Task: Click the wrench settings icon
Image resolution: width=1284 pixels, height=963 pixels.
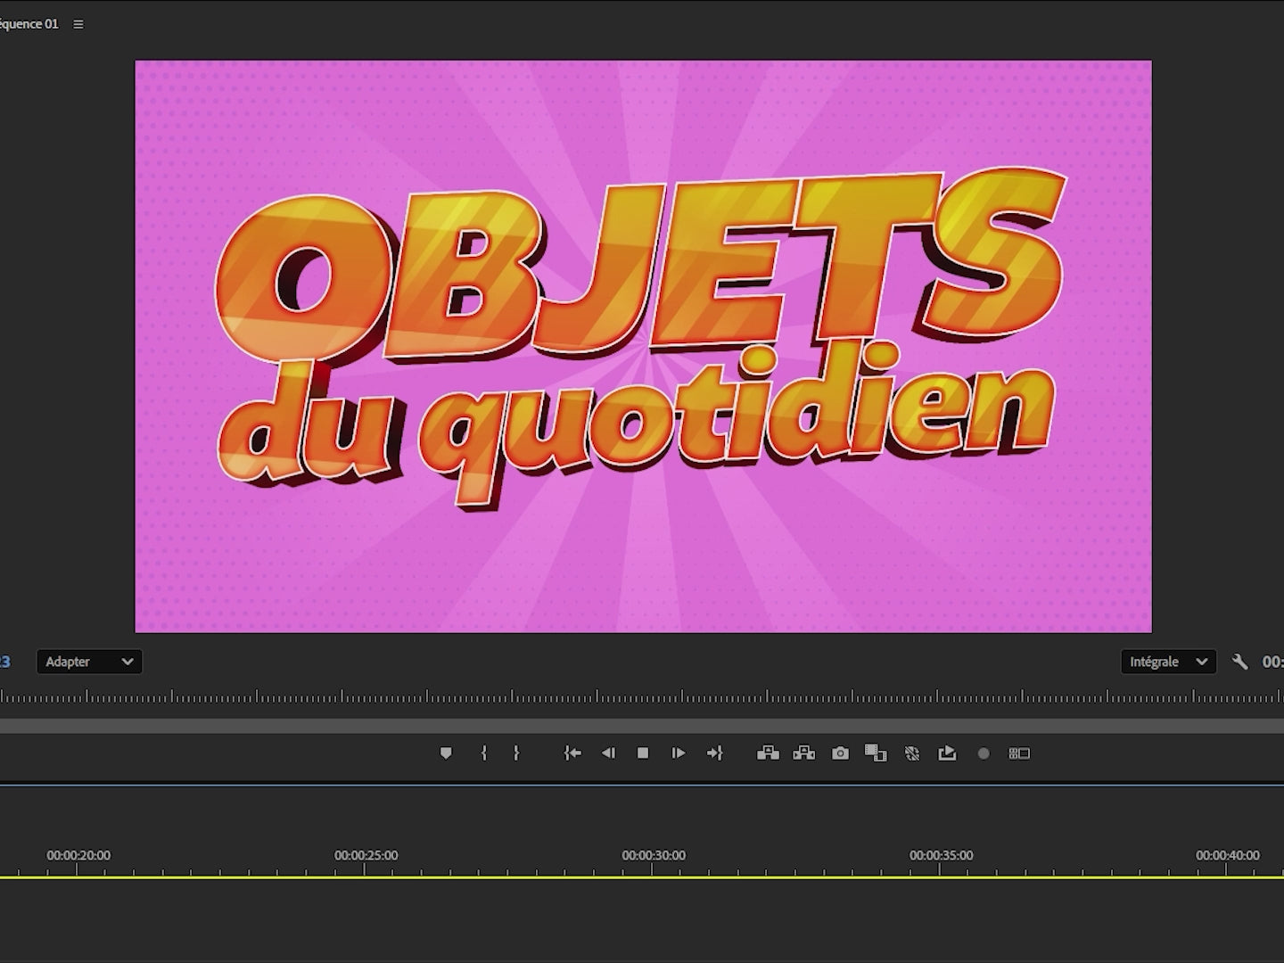Action: tap(1240, 662)
